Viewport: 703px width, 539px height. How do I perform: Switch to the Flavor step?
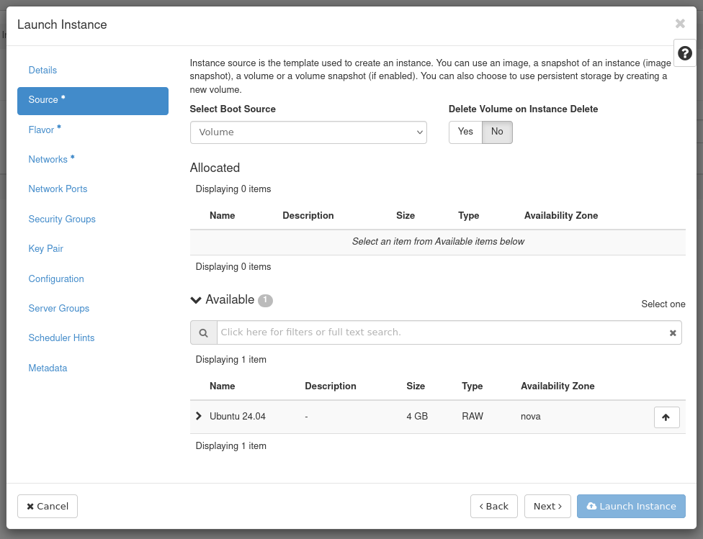click(x=42, y=130)
